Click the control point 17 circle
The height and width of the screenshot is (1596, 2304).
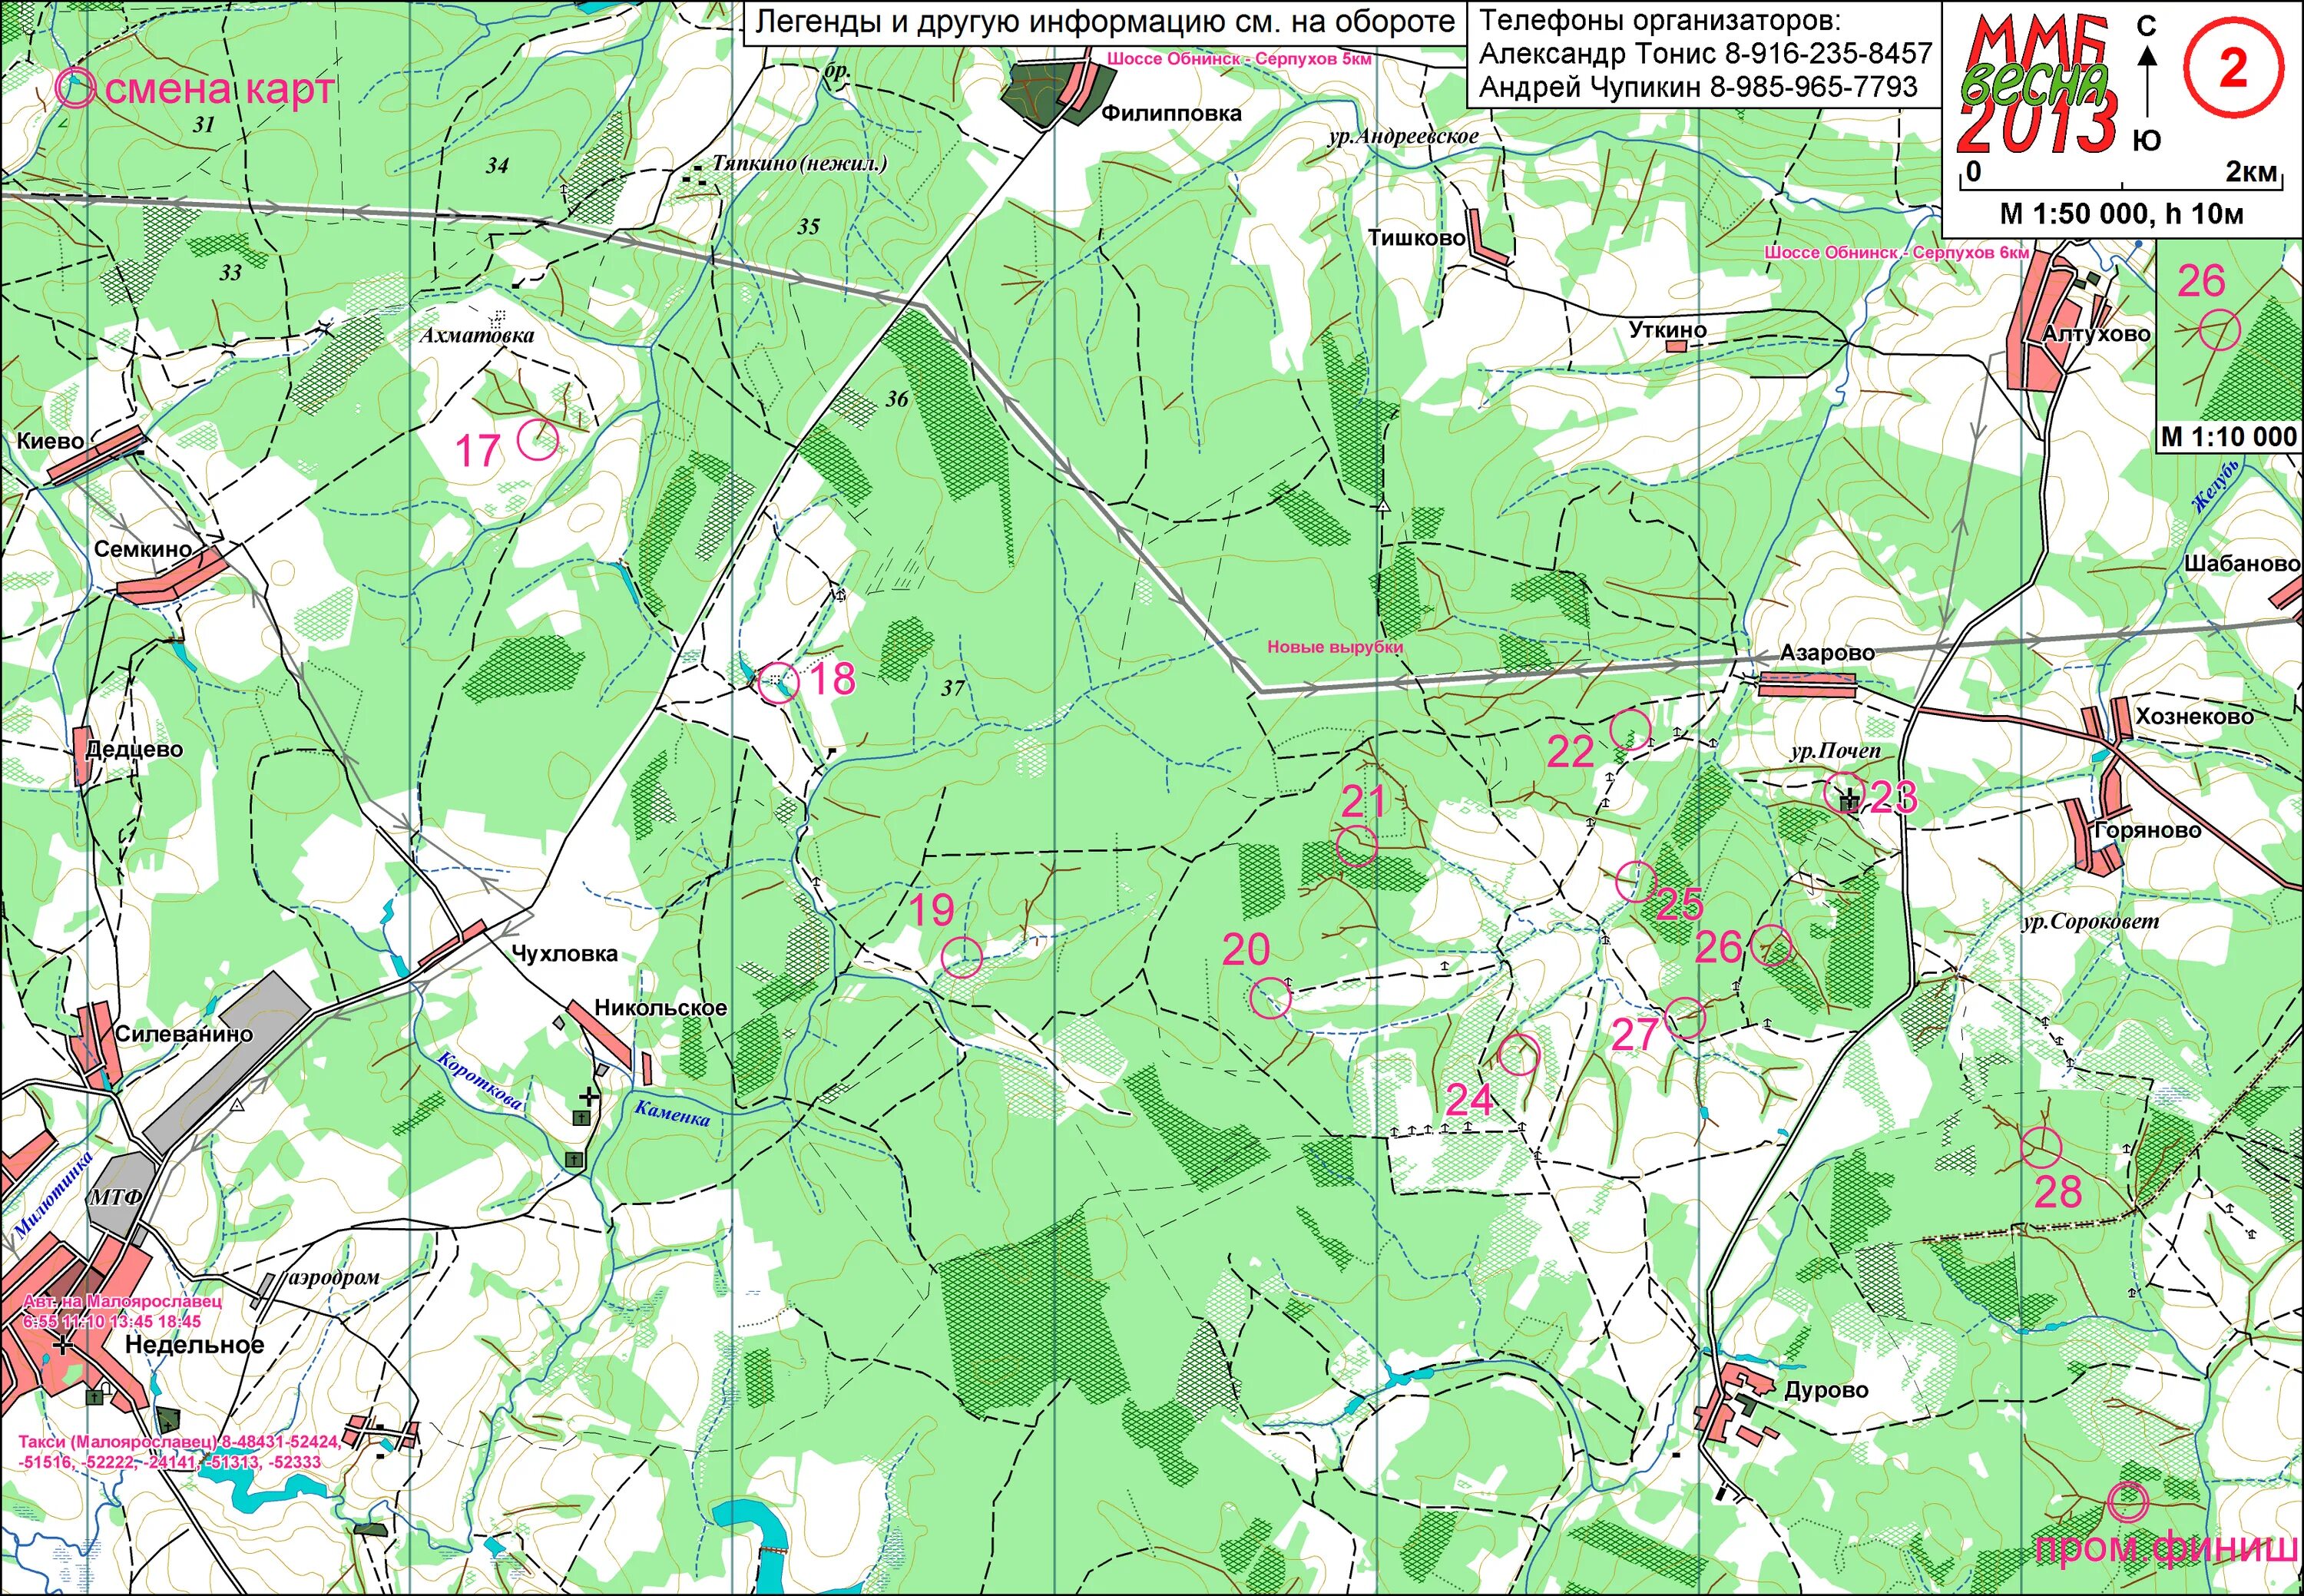537,439
